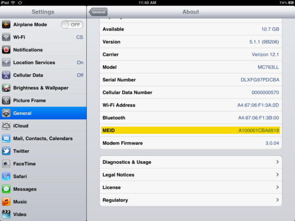Tap the battery icon in status bar
Viewport: 295px width, 221px height.
[x=291, y=3]
